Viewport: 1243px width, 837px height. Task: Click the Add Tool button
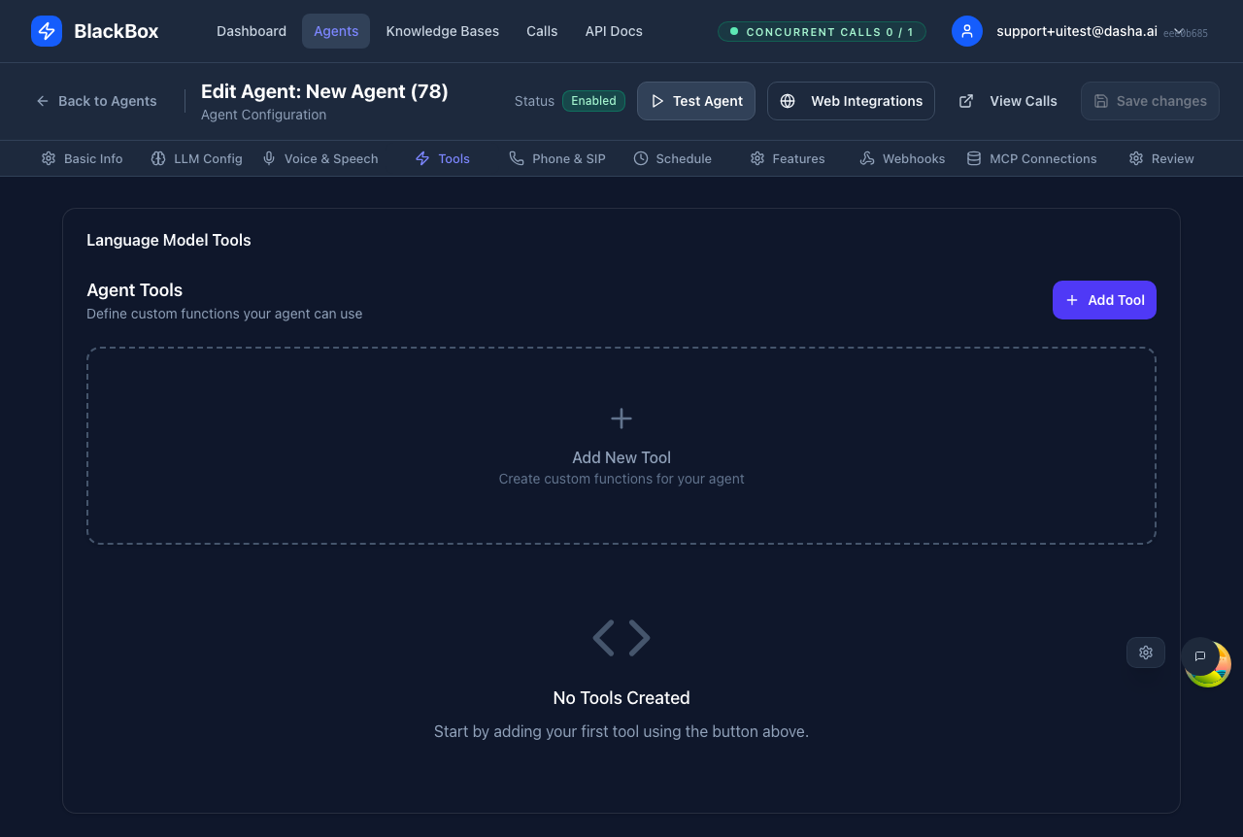pyautogui.click(x=1104, y=300)
